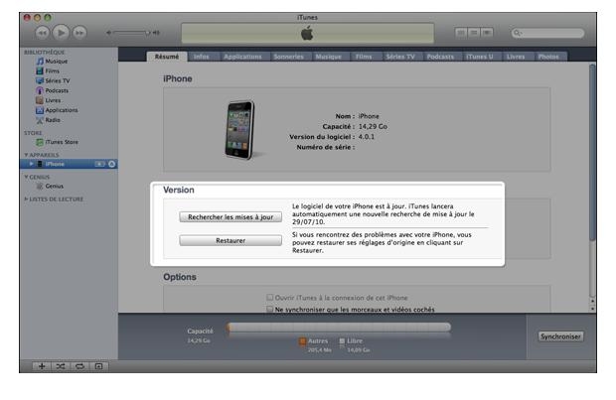The width and height of the screenshot is (616, 400).
Task: Click the Apple logo status display
Action: coord(308,33)
